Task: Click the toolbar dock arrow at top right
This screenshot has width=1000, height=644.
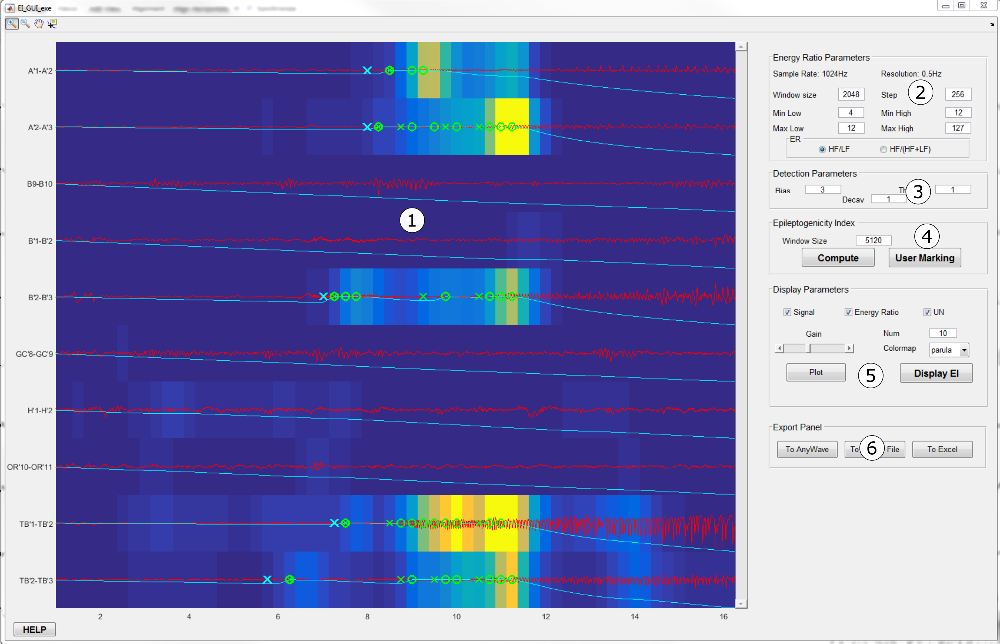Action: coord(992,24)
